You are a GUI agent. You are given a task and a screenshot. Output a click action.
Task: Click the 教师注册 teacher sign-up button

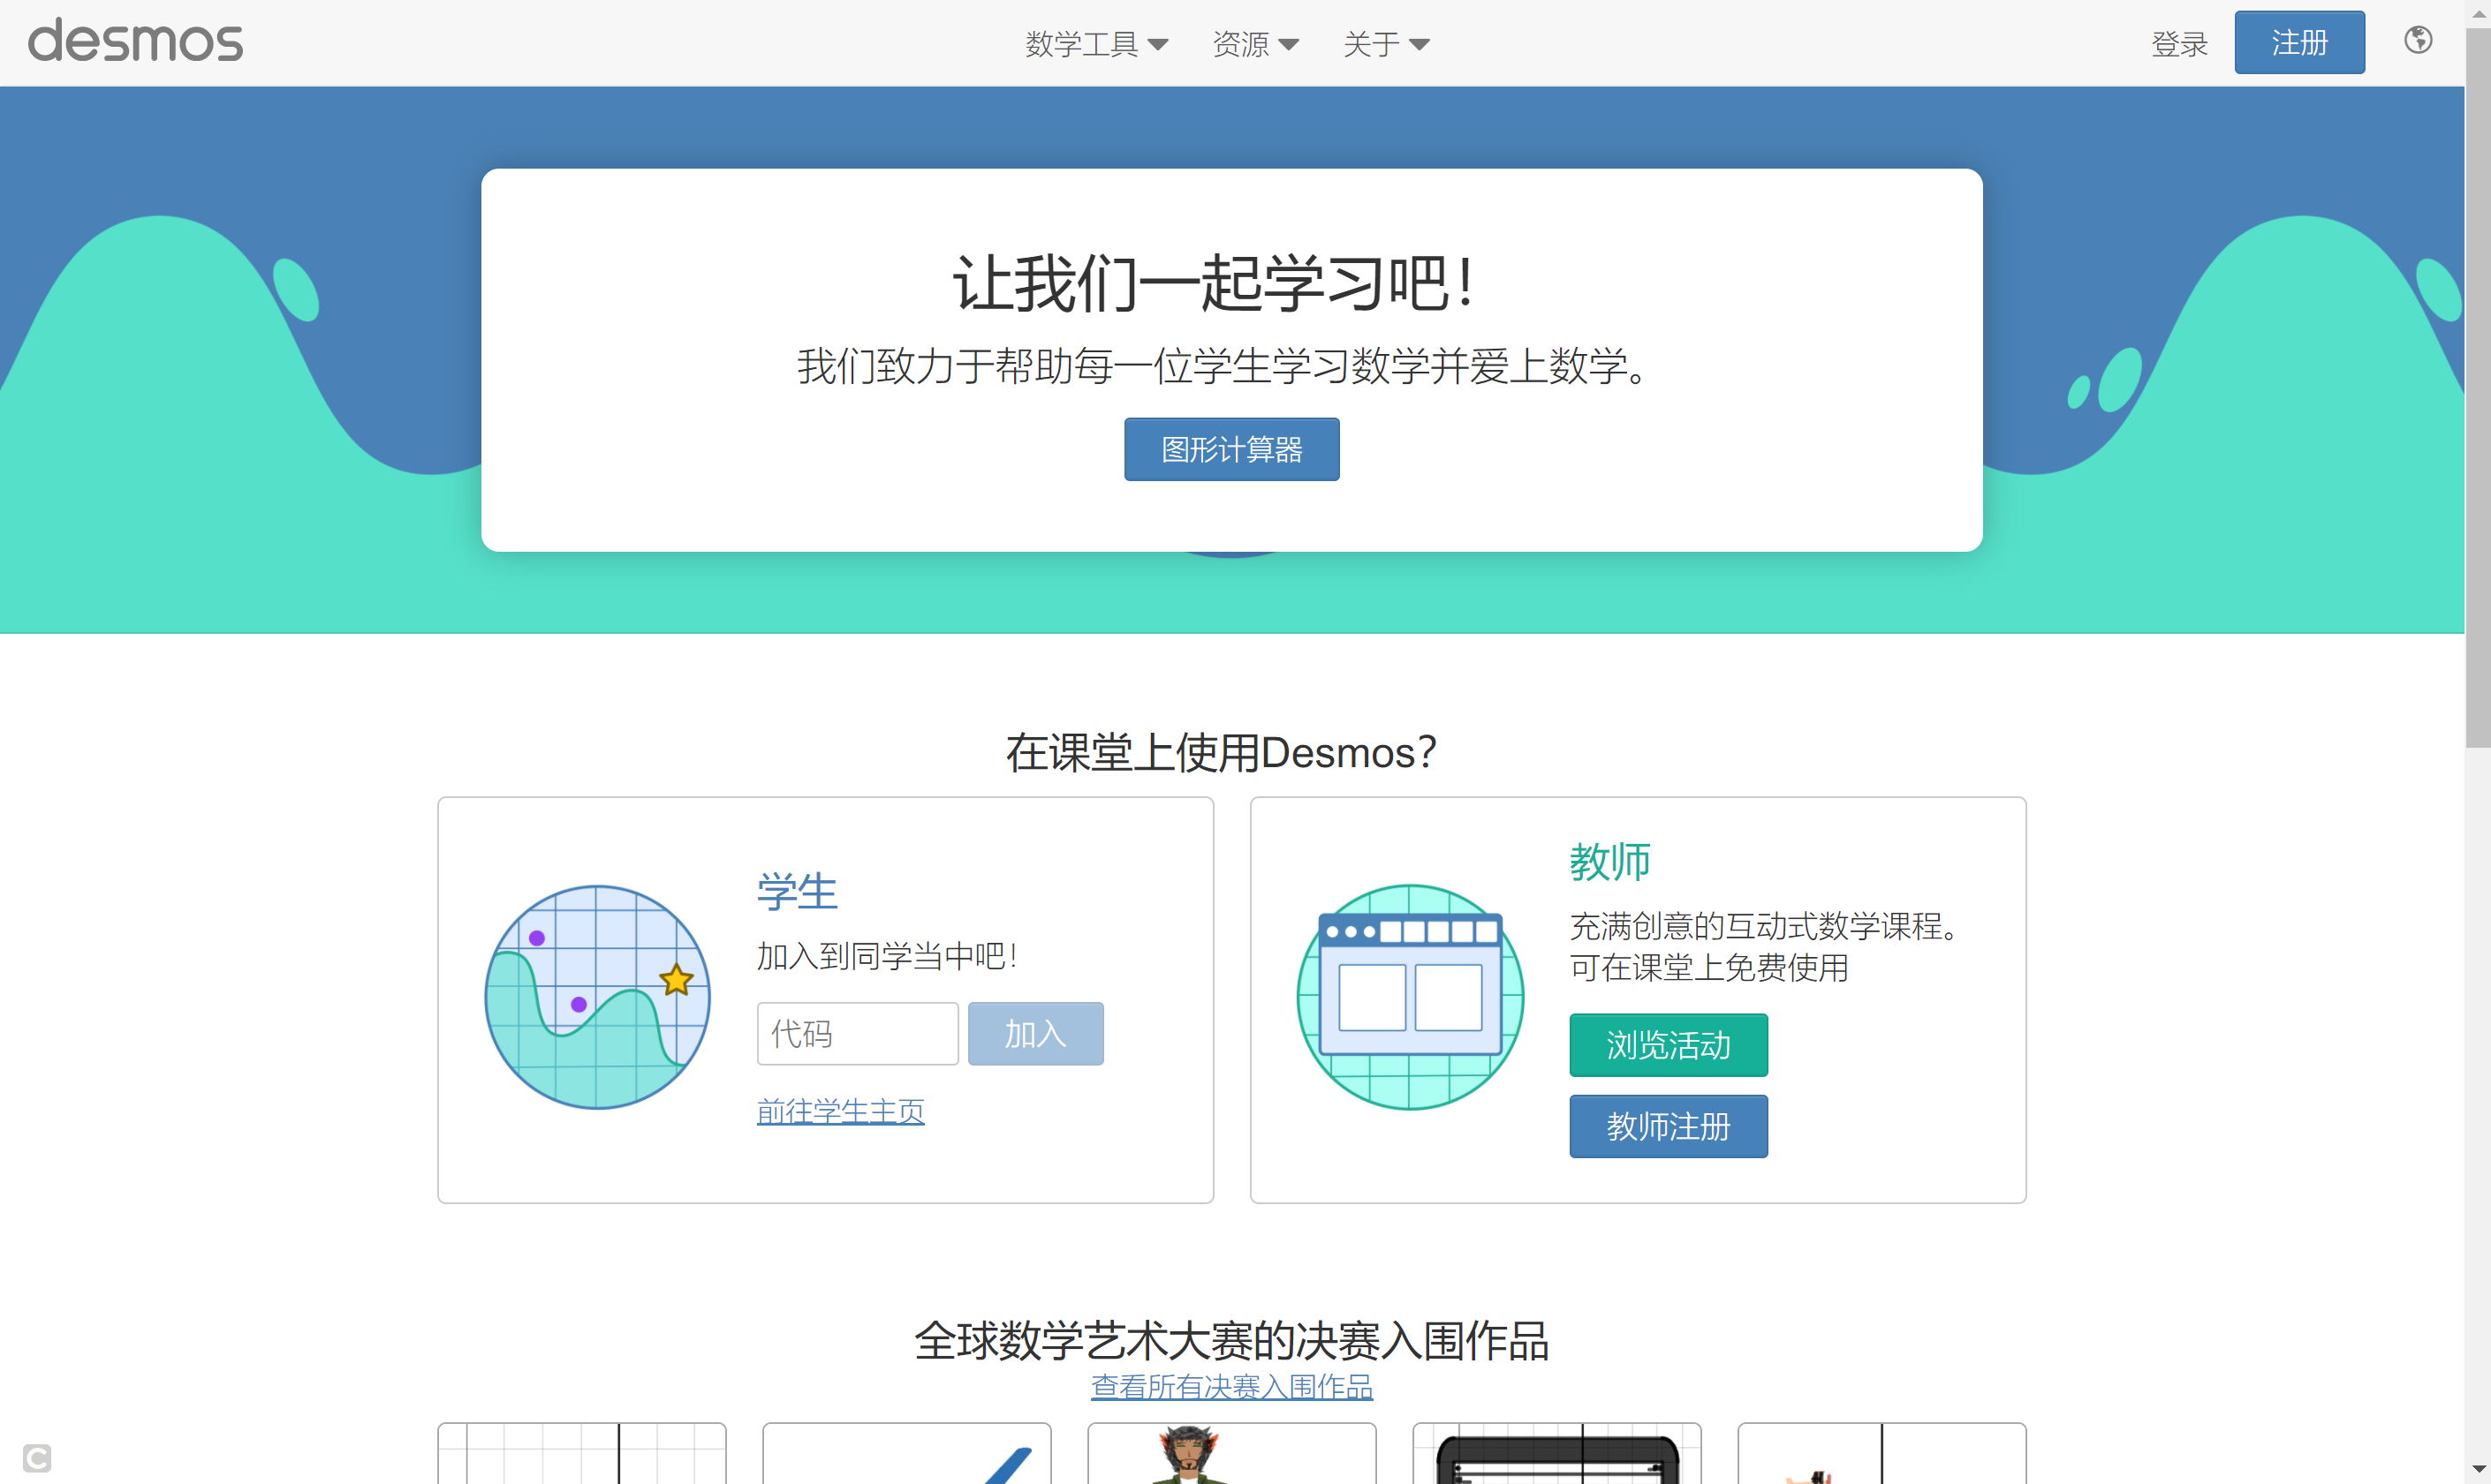pyautogui.click(x=1668, y=1126)
